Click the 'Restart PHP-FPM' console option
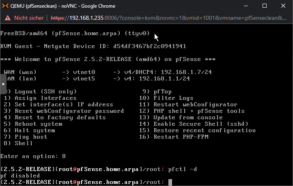This screenshot has width=293, height=186. pyautogui.click(x=174, y=137)
